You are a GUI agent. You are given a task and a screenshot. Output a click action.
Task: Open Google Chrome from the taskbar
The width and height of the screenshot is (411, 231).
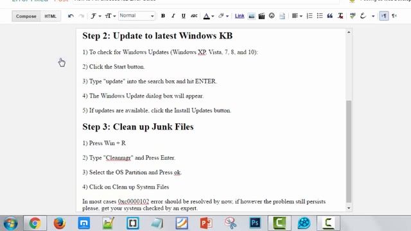tap(35, 223)
